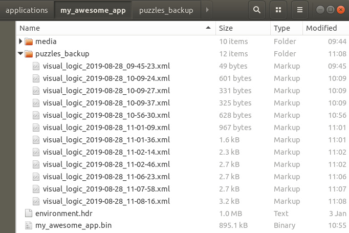349x233 pixels.
Task: Select visual_logic_2019-08-28_11-02-14.xml file name
Action: (x=106, y=152)
